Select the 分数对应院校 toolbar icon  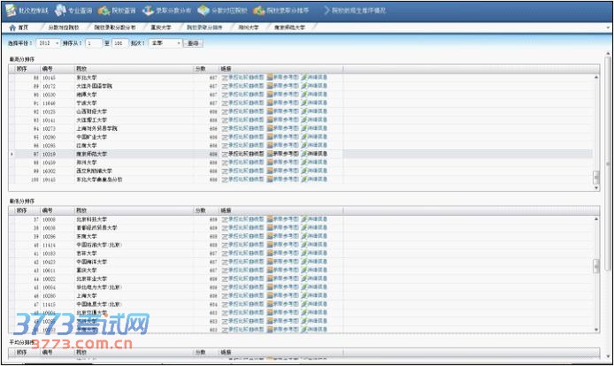click(x=221, y=11)
